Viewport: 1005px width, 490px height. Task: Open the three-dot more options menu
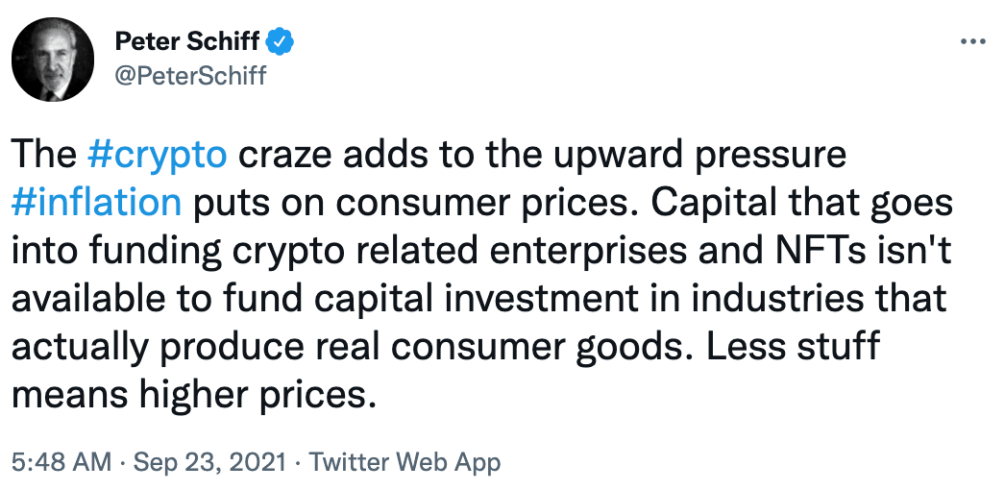tap(972, 41)
